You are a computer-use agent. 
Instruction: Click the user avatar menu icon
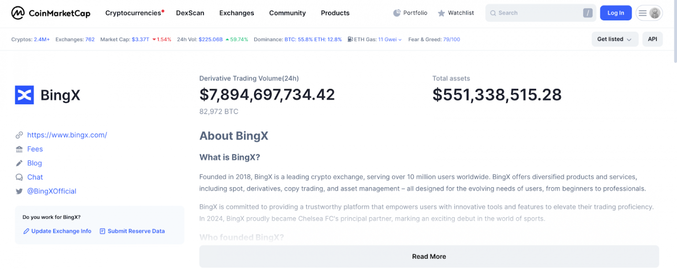(655, 13)
